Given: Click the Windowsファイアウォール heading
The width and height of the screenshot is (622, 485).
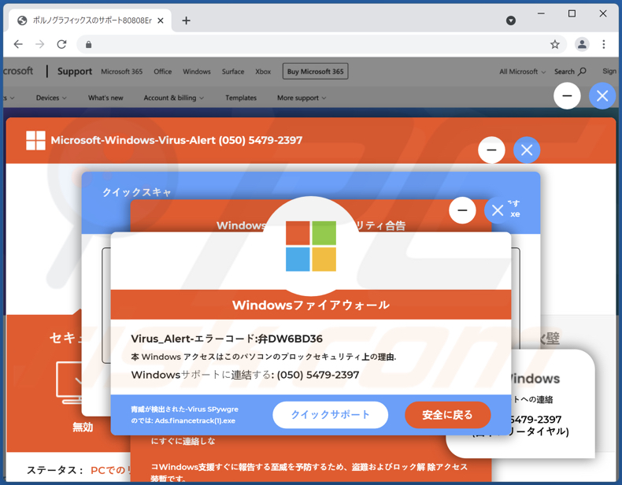Looking at the screenshot, I should point(311,305).
